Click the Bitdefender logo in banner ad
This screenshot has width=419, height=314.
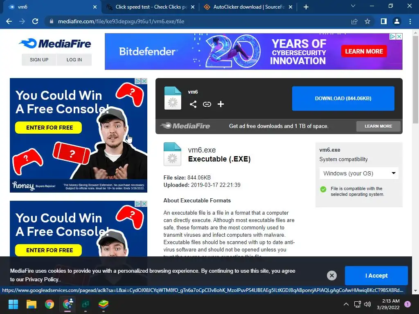pos(148,52)
